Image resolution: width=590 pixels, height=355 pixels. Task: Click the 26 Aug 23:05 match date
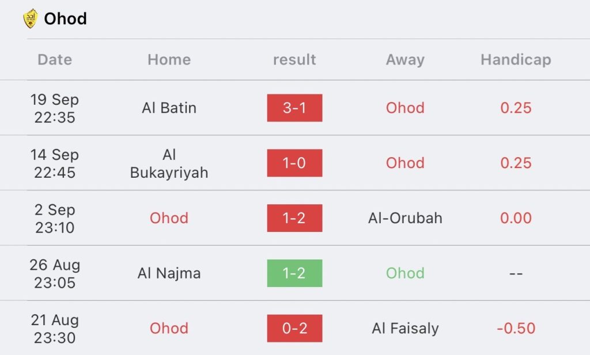point(55,273)
